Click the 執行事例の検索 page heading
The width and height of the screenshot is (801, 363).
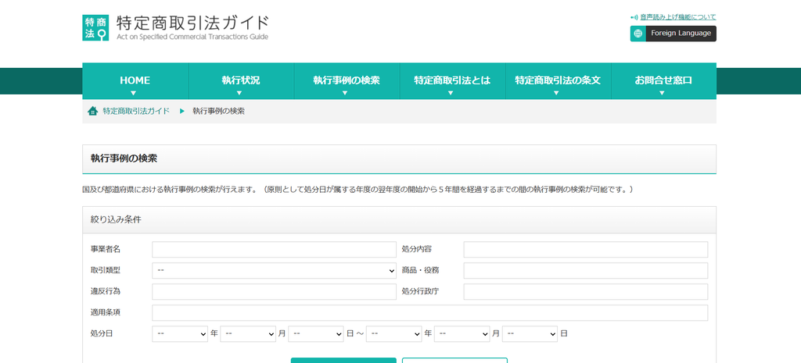124,158
